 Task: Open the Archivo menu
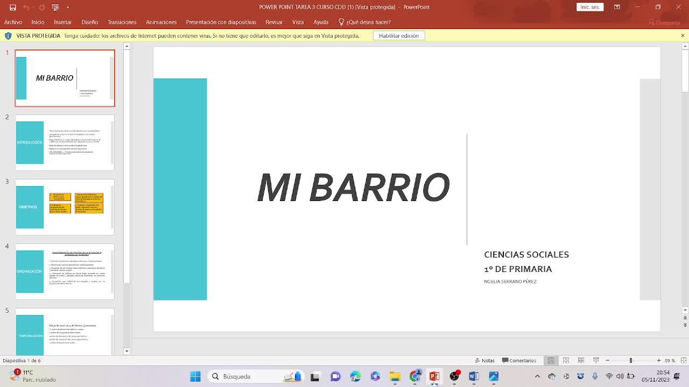pos(13,22)
